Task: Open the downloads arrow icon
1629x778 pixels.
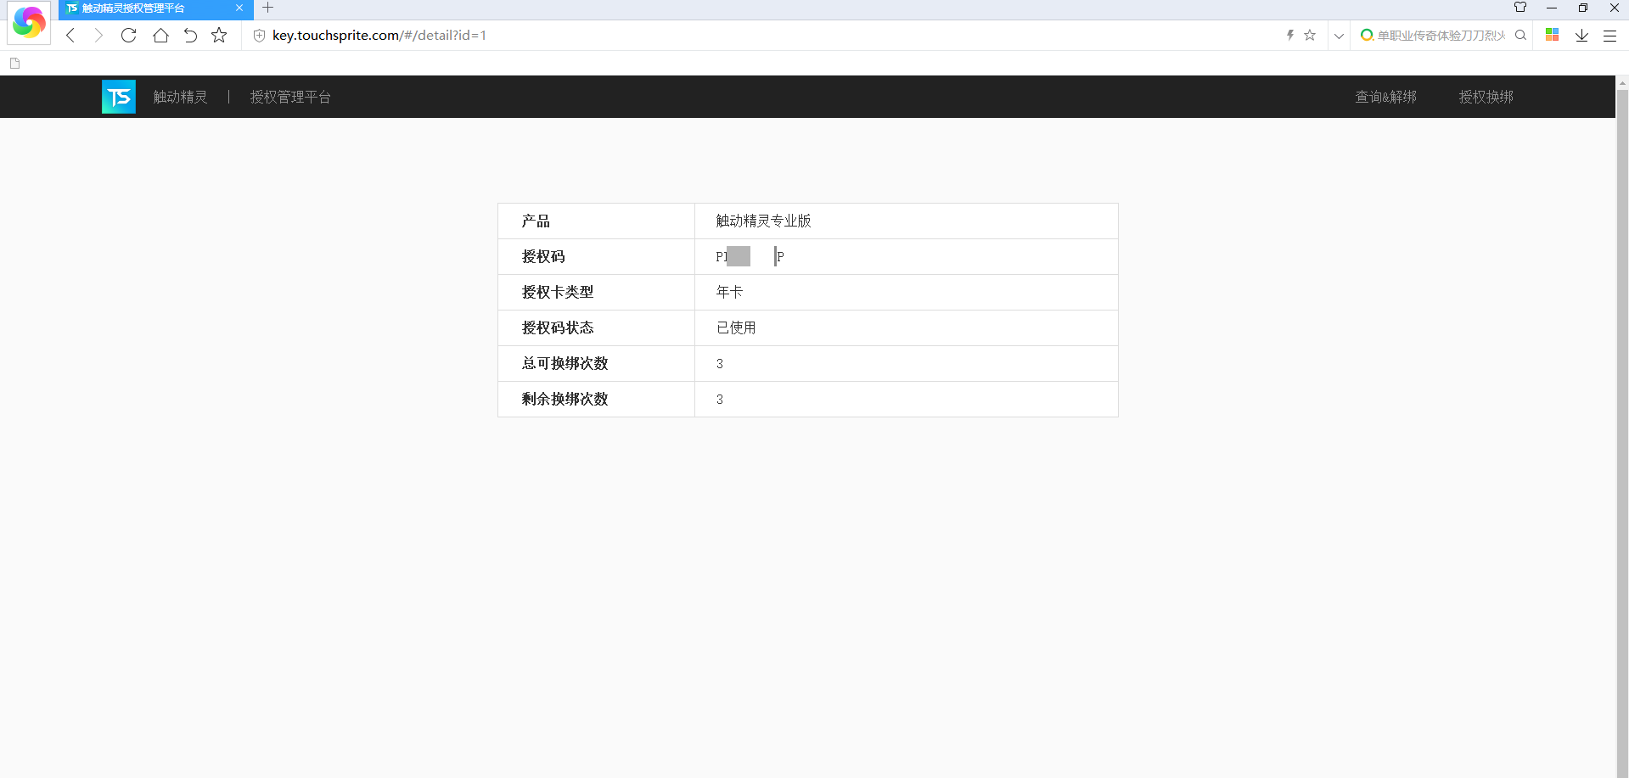Action: [x=1581, y=35]
